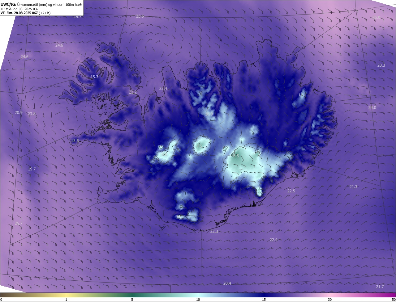Click the initial time line "IT: Mið. 27. 08. 2025 03Z"
Image resolution: width=396 pixels, height=302 pixels.
point(19,9)
